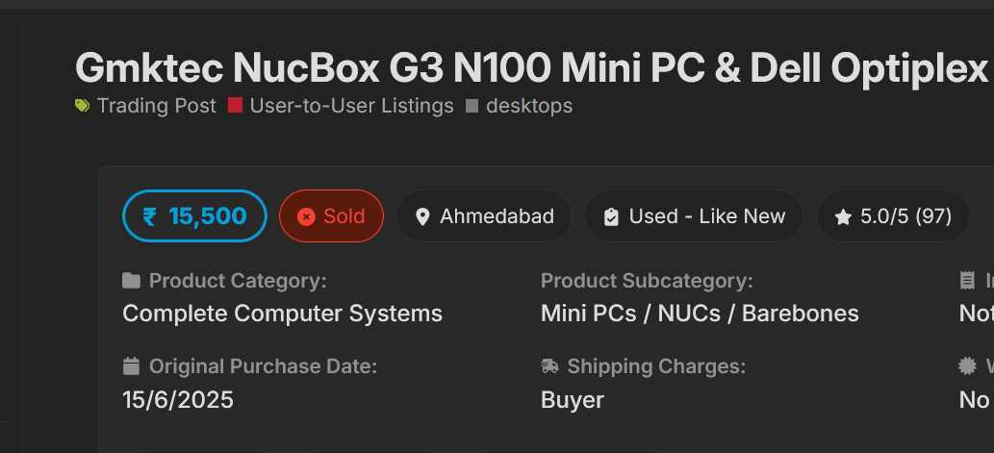The width and height of the screenshot is (994, 453).
Task: Click the location pin icon
Action: point(421,216)
